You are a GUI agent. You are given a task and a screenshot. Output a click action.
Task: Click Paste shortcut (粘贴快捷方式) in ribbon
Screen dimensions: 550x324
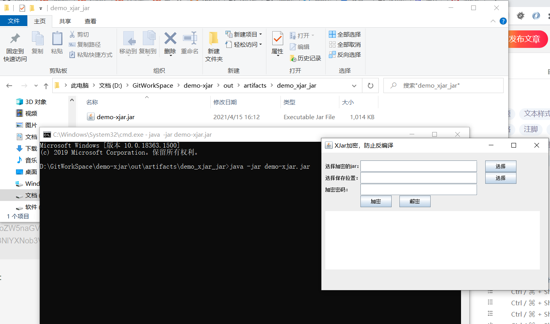[90, 55]
